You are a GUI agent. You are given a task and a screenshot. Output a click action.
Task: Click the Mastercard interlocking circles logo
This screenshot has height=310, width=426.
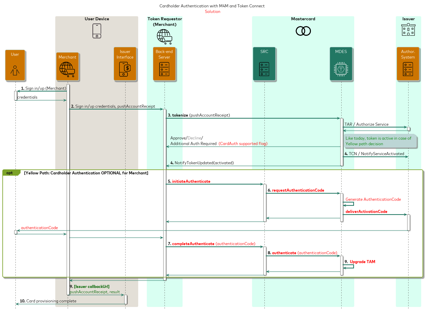pos(303,31)
